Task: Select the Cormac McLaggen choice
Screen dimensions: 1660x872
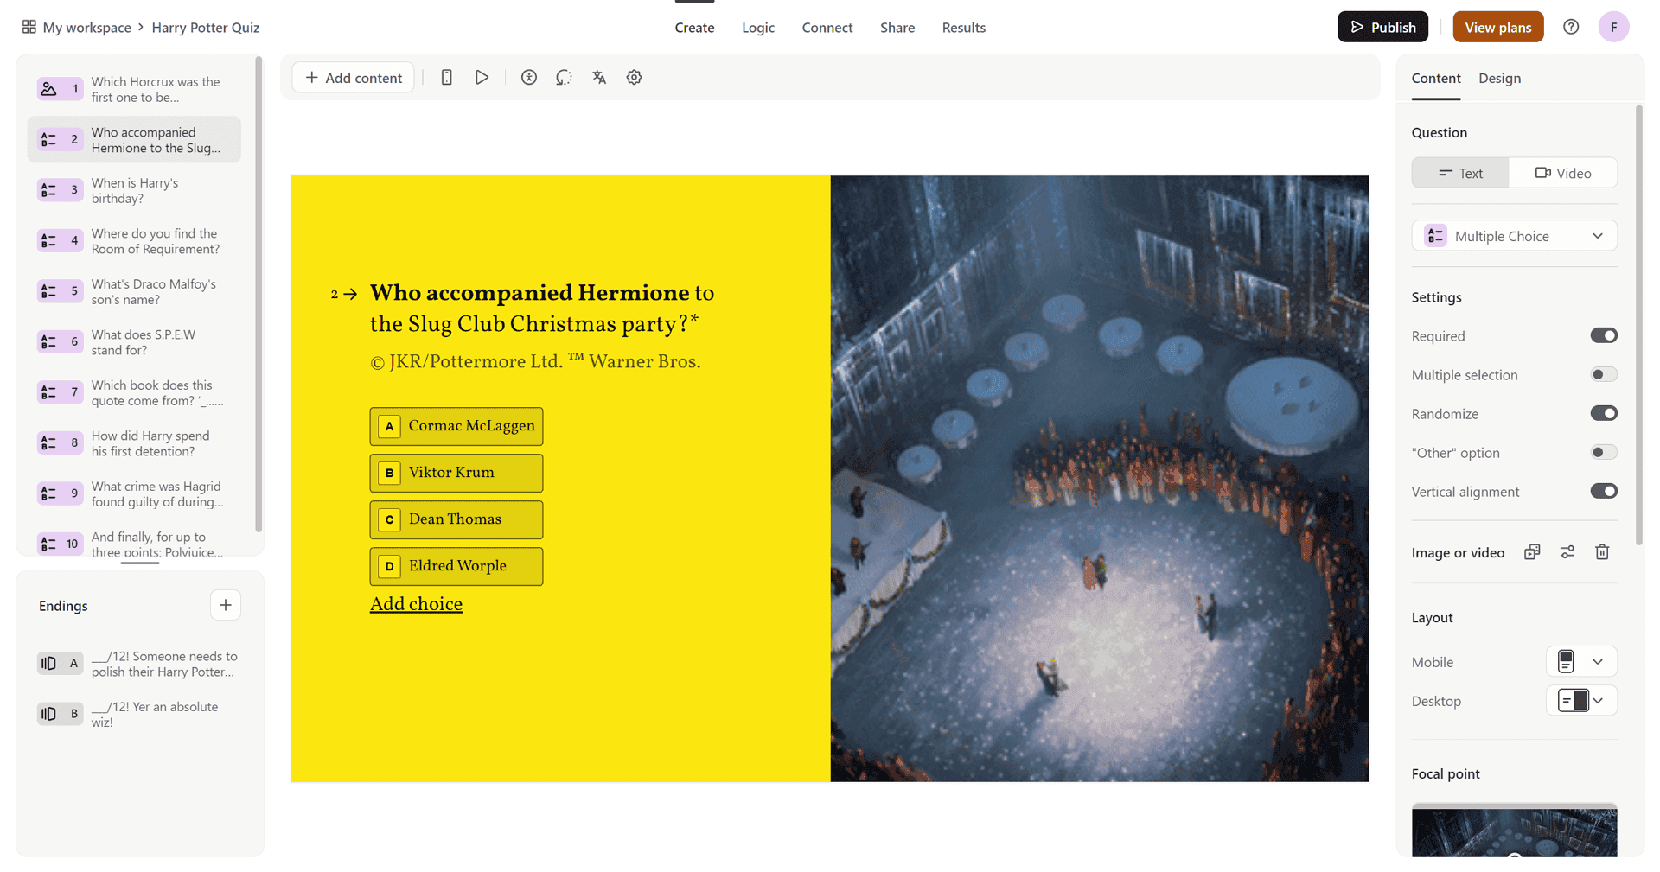Action: click(456, 426)
